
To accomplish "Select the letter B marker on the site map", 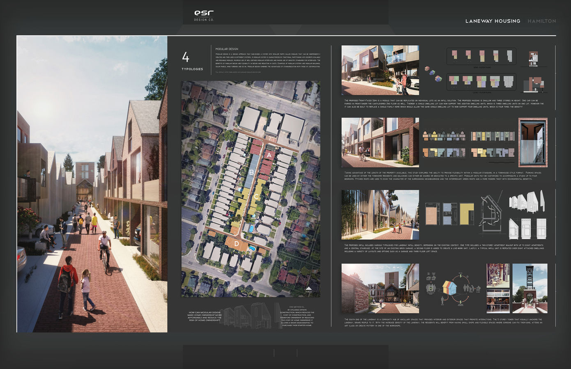I will click(x=251, y=172).
